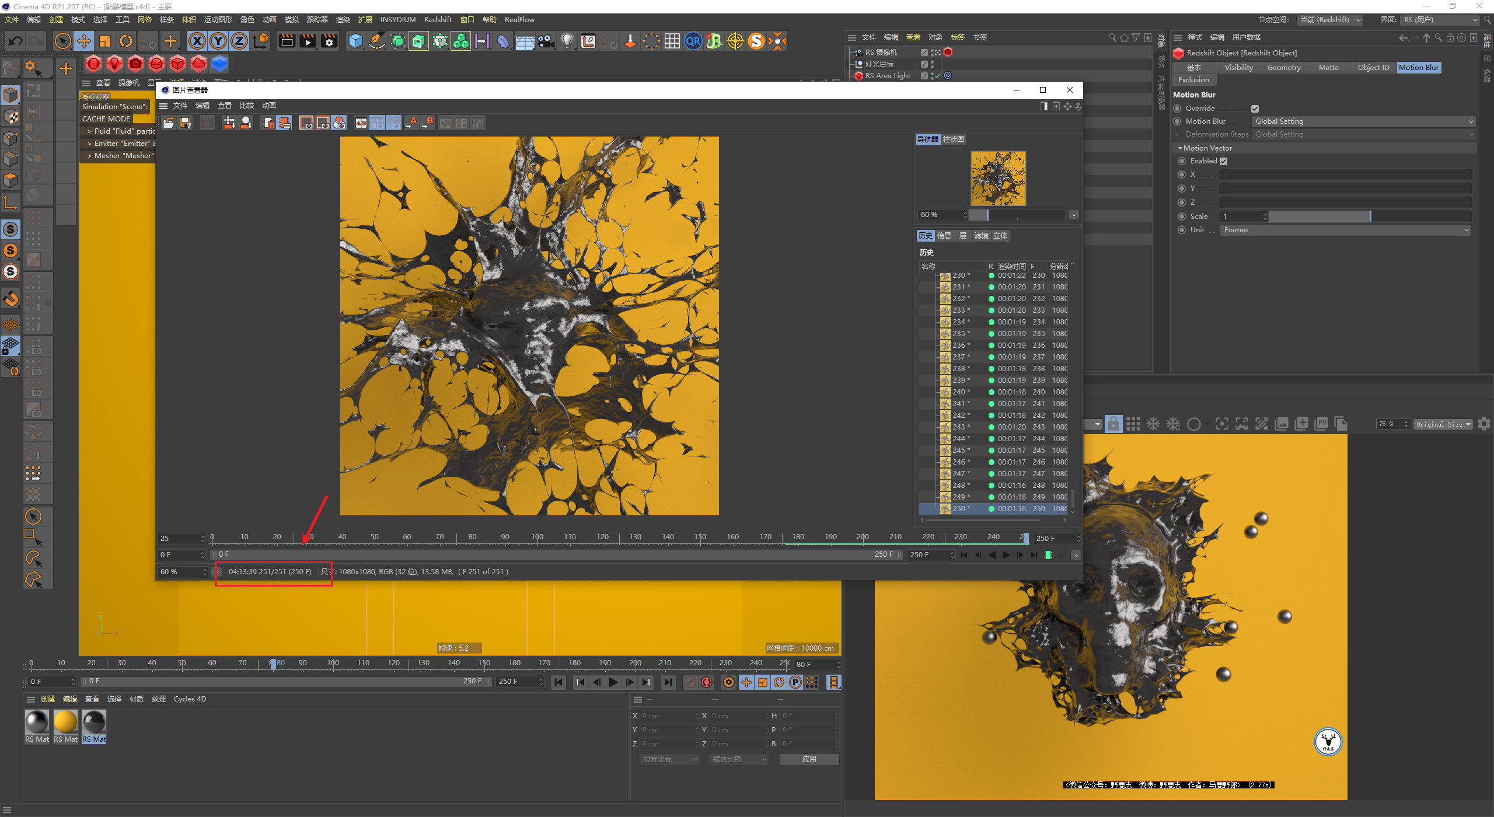Toggle Position keyframe recording button
Image resolution: width=1494 pixels, height=817 pixels.
point(746,682)
